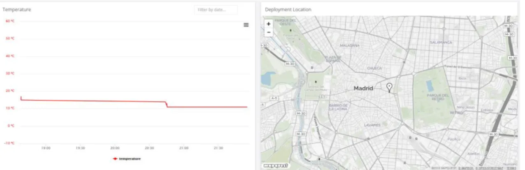Click the 19:00 time axis label
The height and width of the screenshot is (170, 525).
pyautogui.click(x=46, y=148)
